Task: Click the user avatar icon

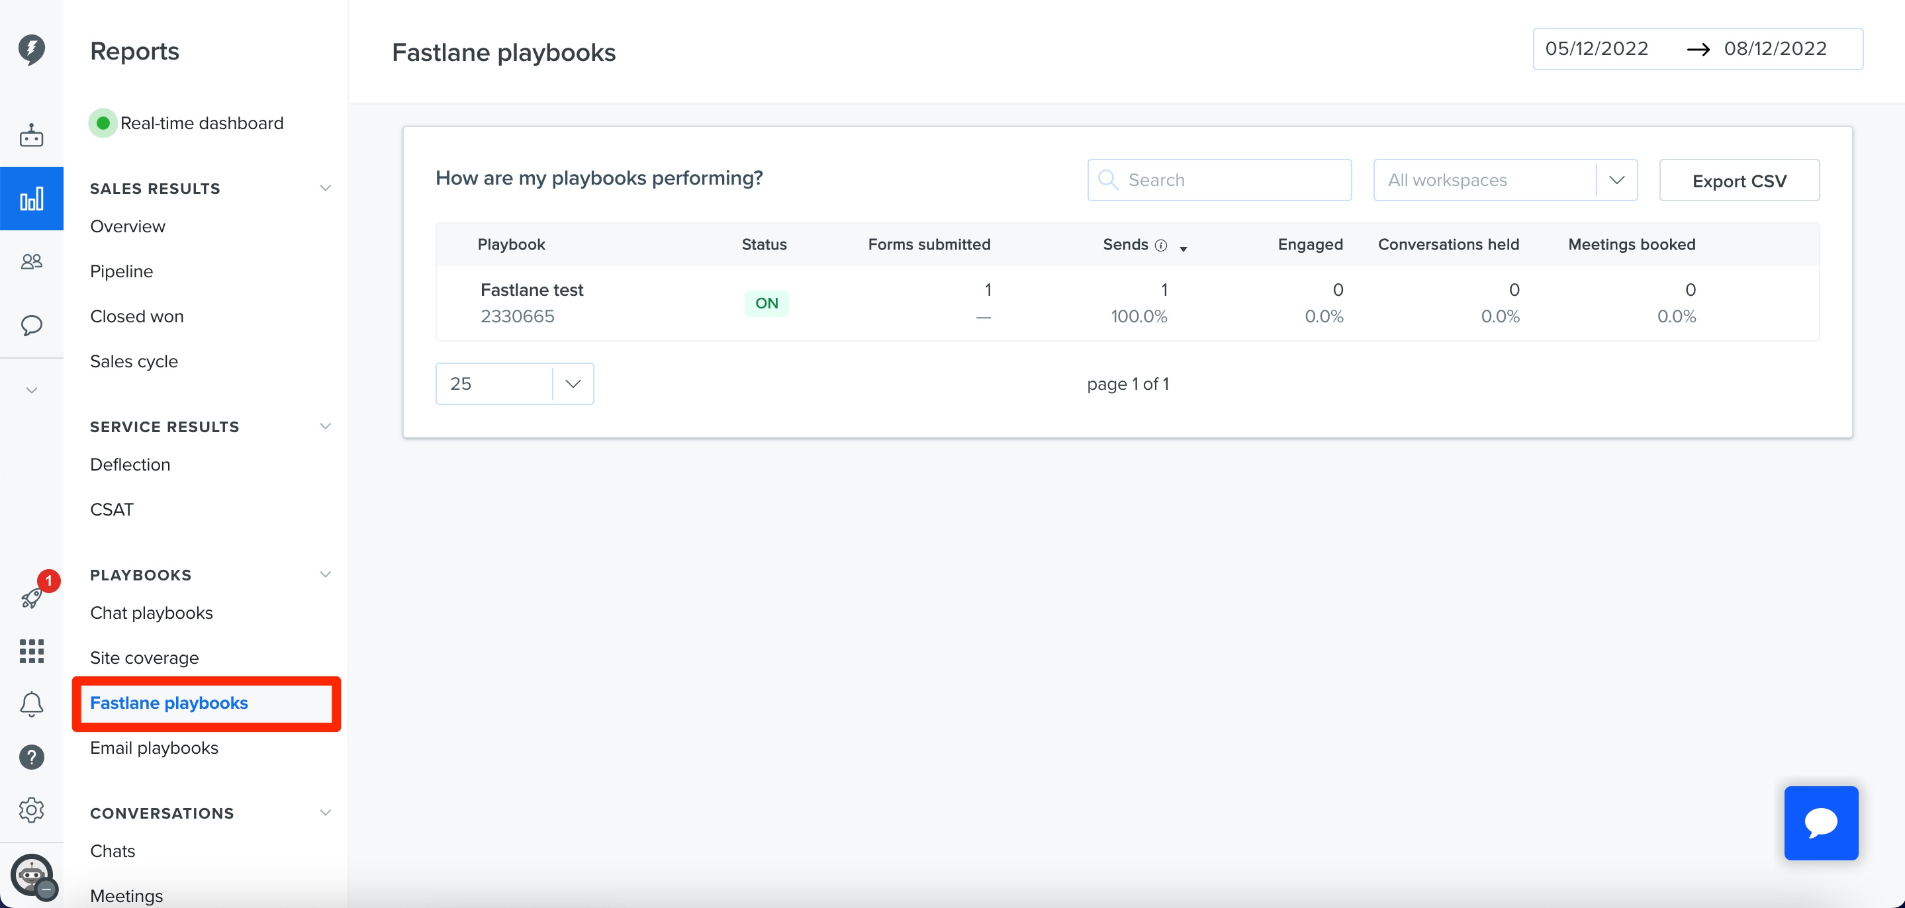Action: coord(32,876)
